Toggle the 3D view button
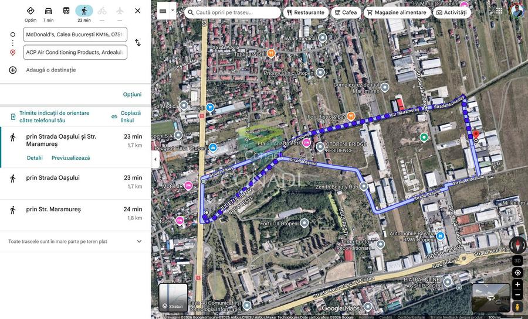The width and height of the screenshot is (528, 319). point(517,260)
